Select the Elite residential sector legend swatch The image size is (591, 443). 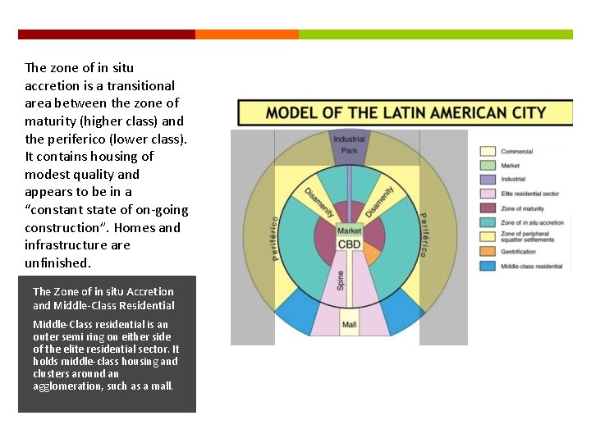click(x=488, y=194)
